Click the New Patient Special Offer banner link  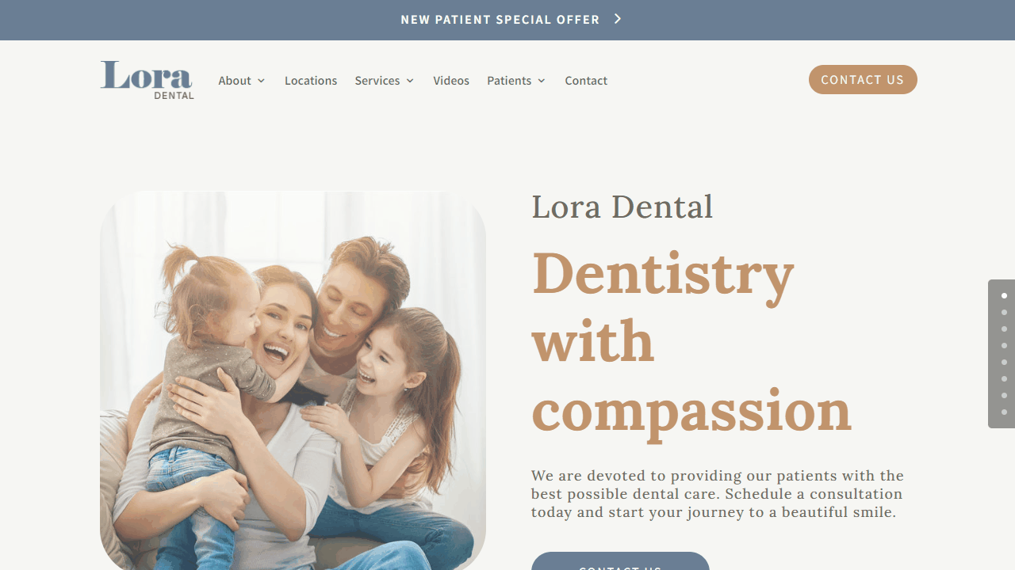click(x=500, y=19)
